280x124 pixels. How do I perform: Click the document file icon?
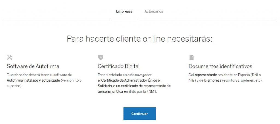pyautogui.click(x=191, y=57)
